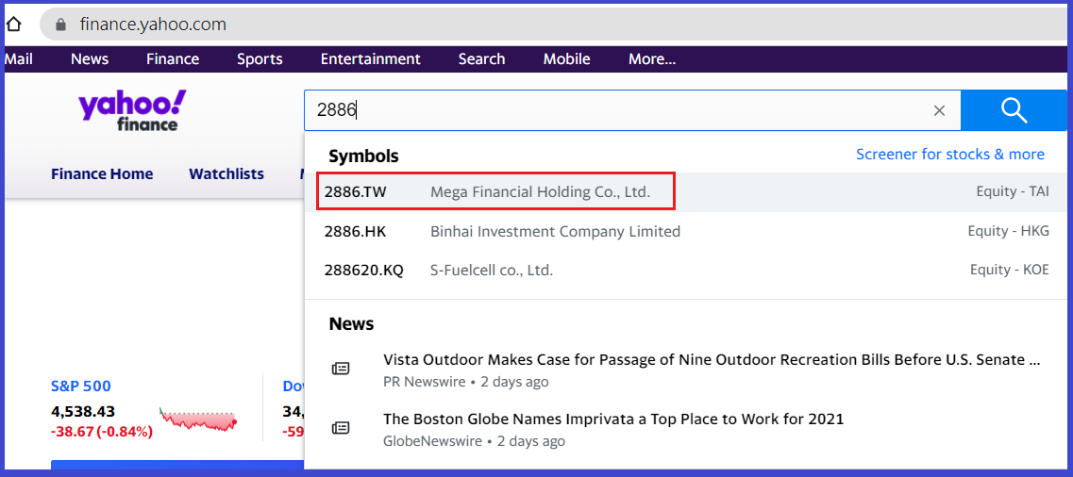
Task: Click the Yahoo Finance logo
Action: [x=132, y=110]
